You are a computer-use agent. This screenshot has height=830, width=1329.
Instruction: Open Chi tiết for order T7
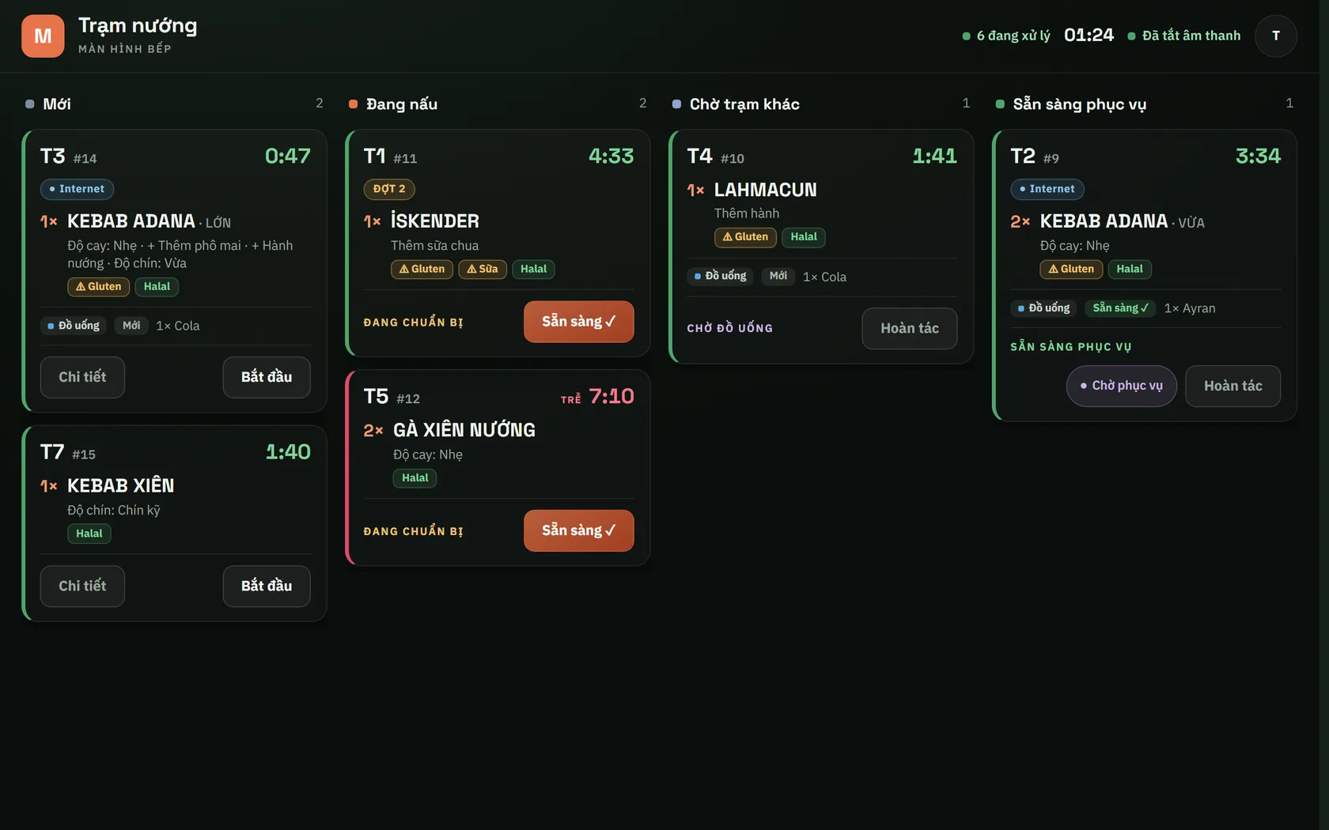pyautogui.click(x=82, y=586)
